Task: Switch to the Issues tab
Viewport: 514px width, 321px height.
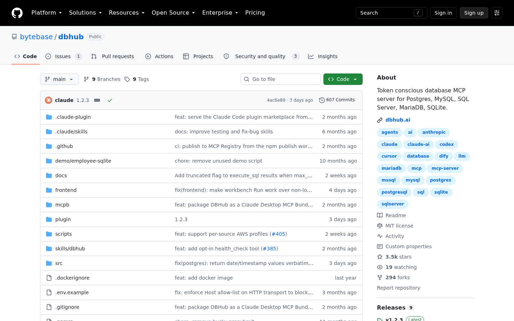Action: pos(64,56)
